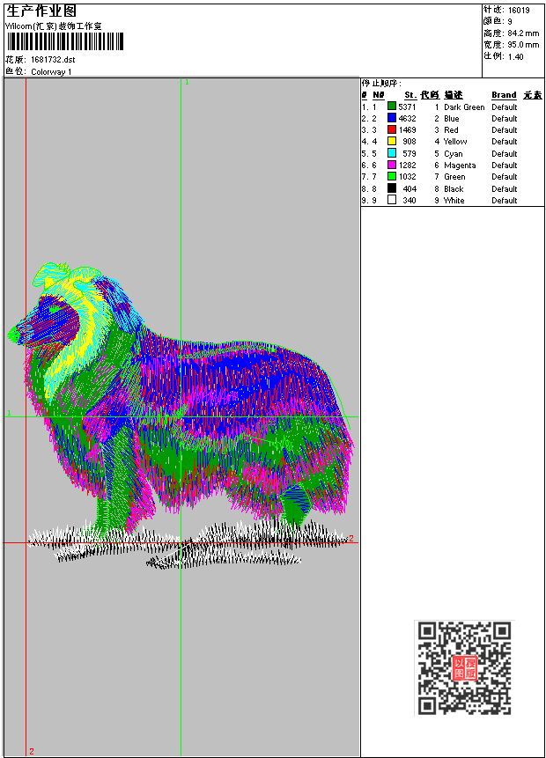Select the 'Dark Green' description text
The height and width of the screenshot is (758, 546).
[x=464, y=107]
